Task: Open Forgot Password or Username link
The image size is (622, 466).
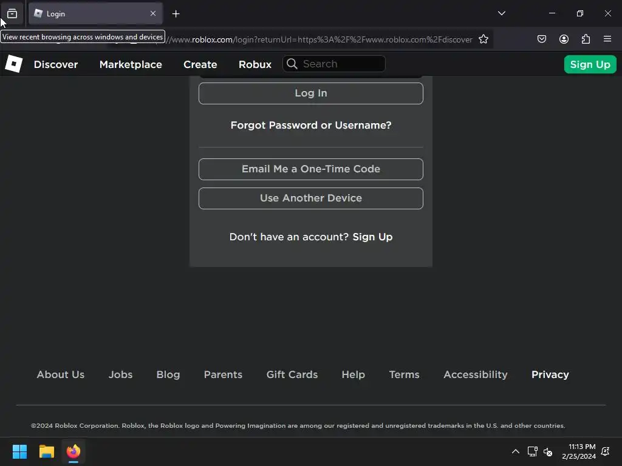Action: (x=310, y=125)
